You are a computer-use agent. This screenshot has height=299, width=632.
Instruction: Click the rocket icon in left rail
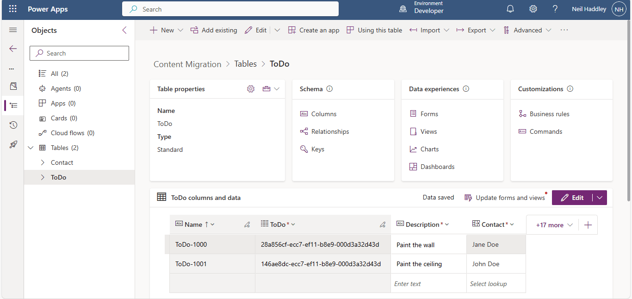pos(13,144)
